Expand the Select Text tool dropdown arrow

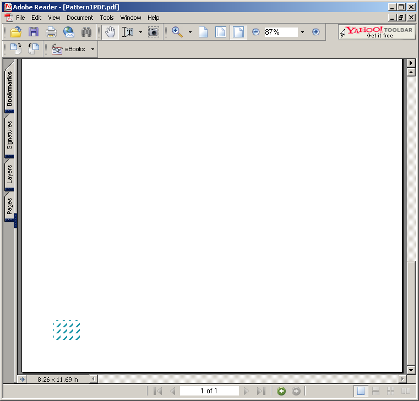pos(140,32)
